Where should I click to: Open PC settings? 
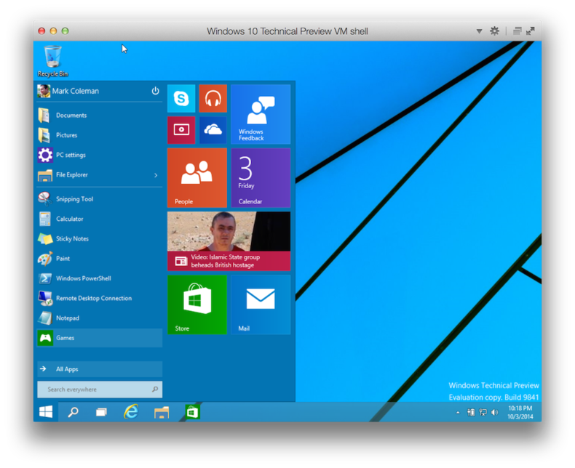tap(100, 155)
